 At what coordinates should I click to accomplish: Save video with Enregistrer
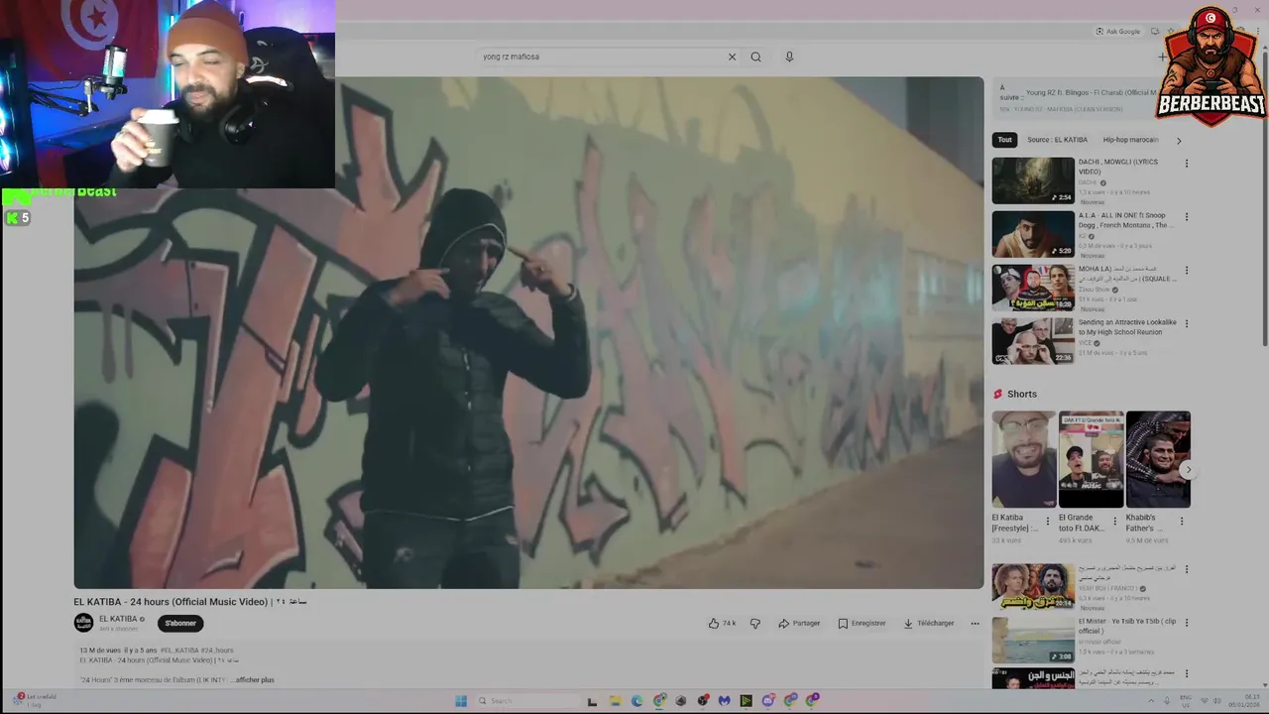tap(862, 623)
